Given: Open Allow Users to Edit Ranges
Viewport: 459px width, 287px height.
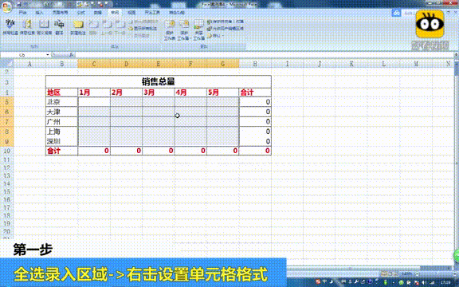Looking at the screenshot, I should 225,29.
